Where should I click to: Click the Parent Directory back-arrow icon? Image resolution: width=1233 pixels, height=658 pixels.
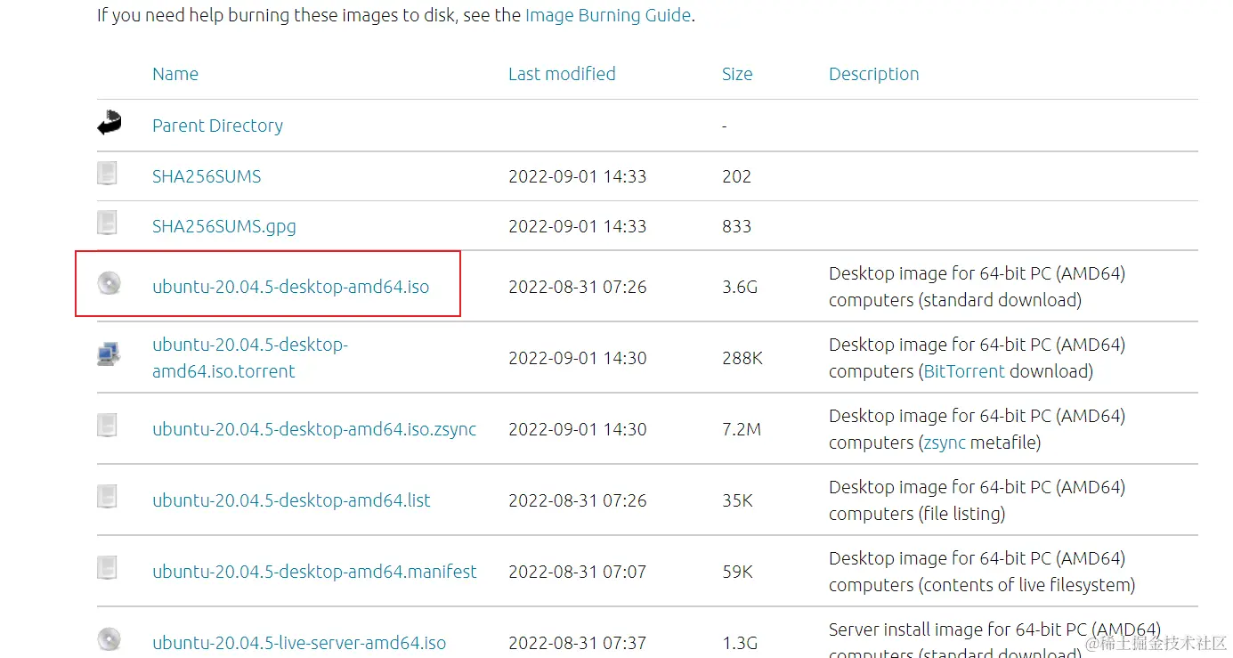109,123
